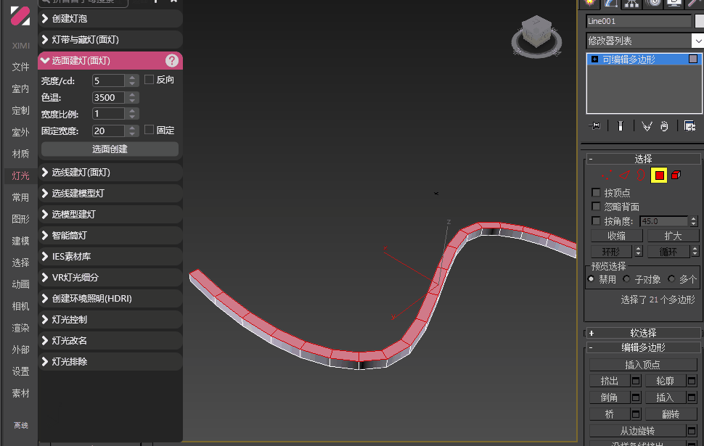Screen dimensions: 704x446
Task: Toggle the 反向 checkbox
Action: (149, 80)
